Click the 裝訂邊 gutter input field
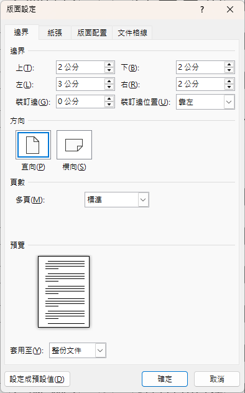The image size is (245, 393). tap(80, 102)
